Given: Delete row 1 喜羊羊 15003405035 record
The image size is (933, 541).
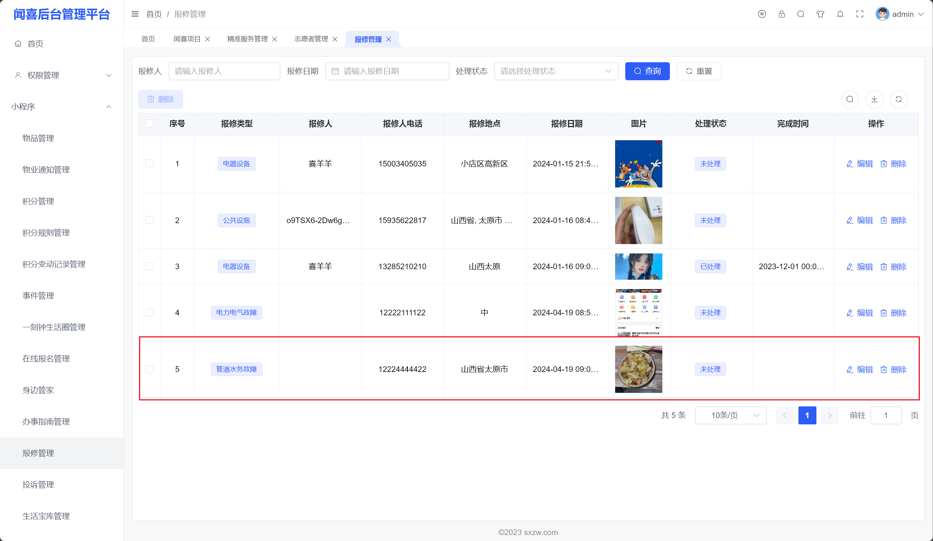Looking at the screenshot, I should point(894,164).
